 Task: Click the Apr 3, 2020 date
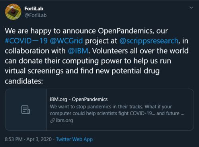point(39,139)
